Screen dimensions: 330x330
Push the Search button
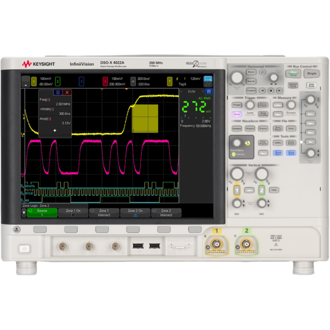click(251, 81)
